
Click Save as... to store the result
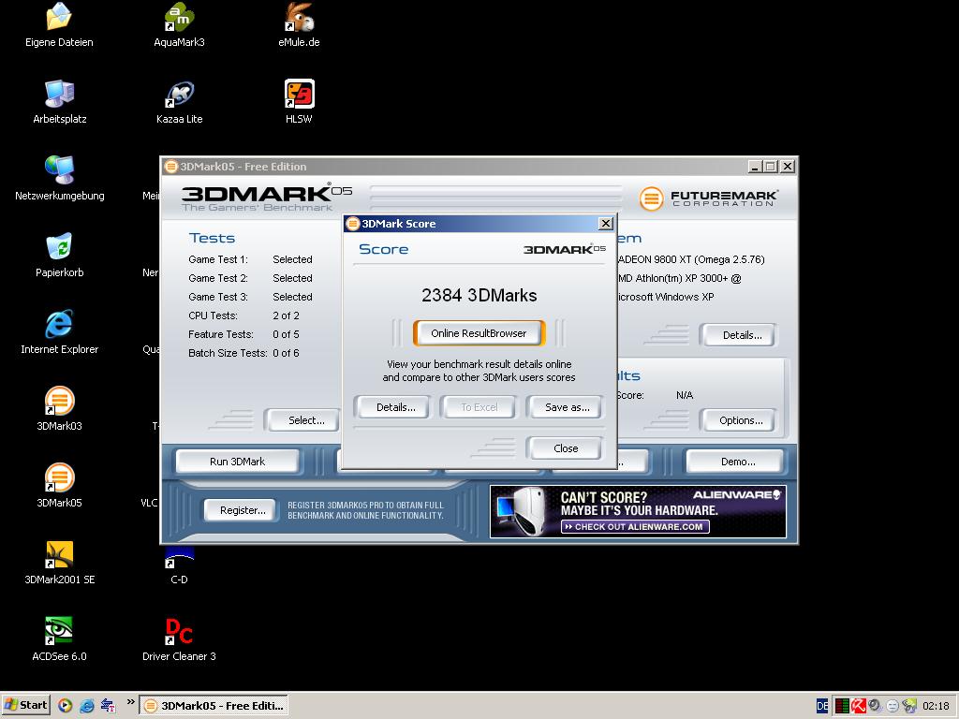567,407
